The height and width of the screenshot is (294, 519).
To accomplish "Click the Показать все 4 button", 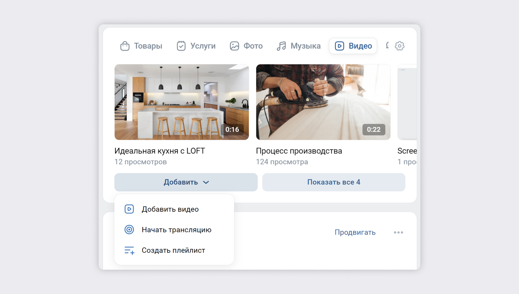I will 334,182.
